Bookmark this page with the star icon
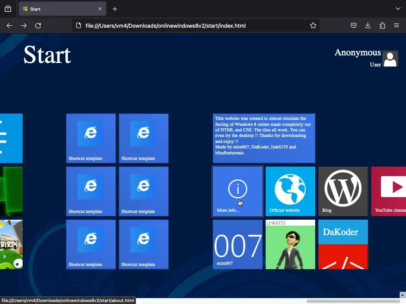Screen dimensions: 406x304 [x=313, y=25]
